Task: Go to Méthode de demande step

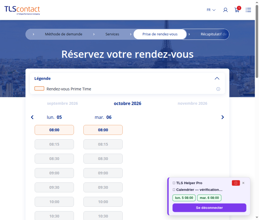Action: coord(64,34)
